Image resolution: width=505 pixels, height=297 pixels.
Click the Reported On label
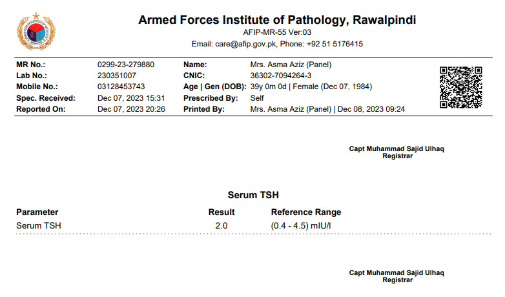[41, 109]
